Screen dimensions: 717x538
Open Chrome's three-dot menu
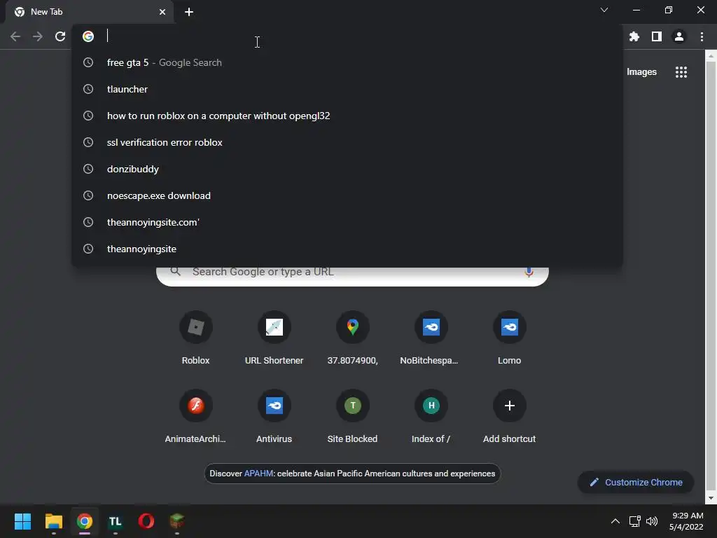pos(702,36)
